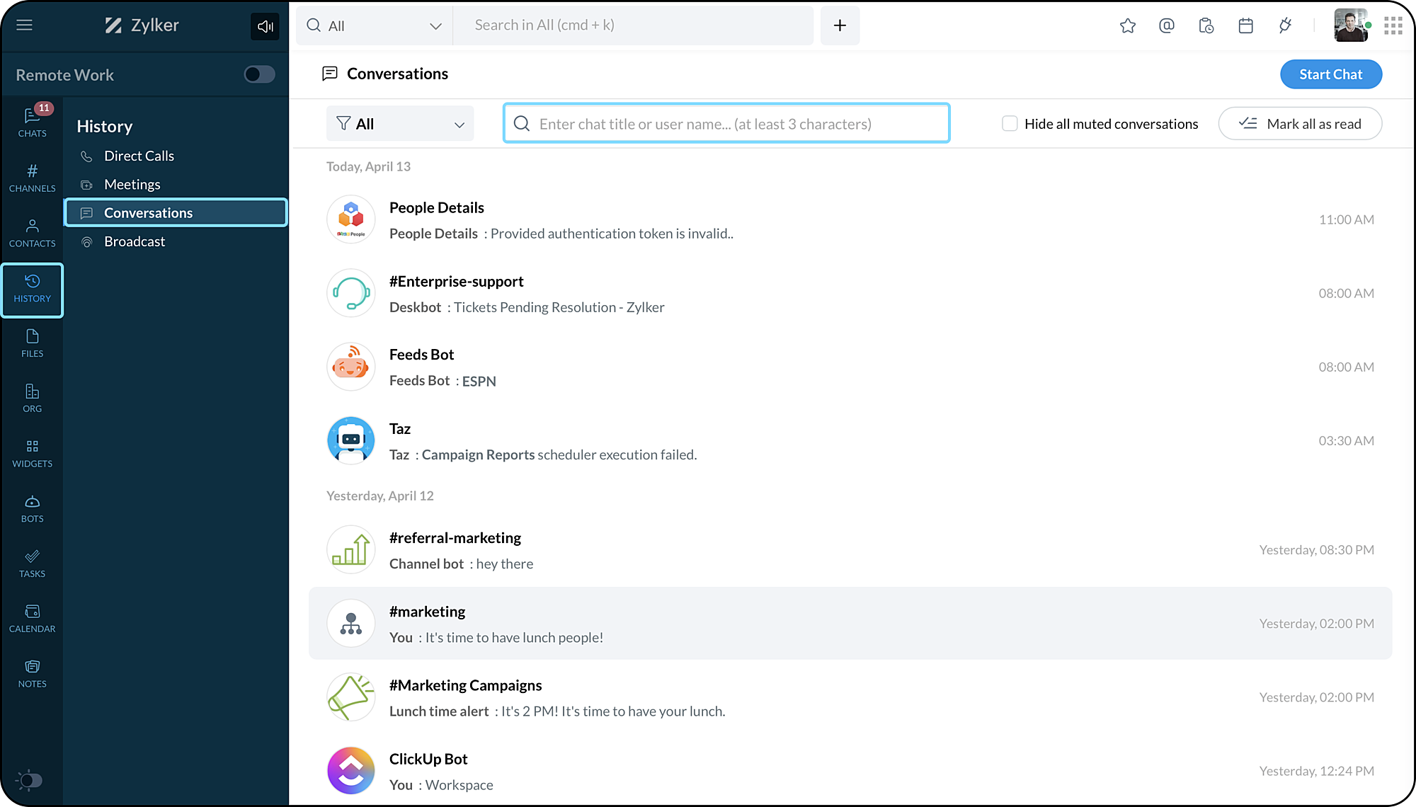Open the apps grid icon

(x=1393, y=26)
